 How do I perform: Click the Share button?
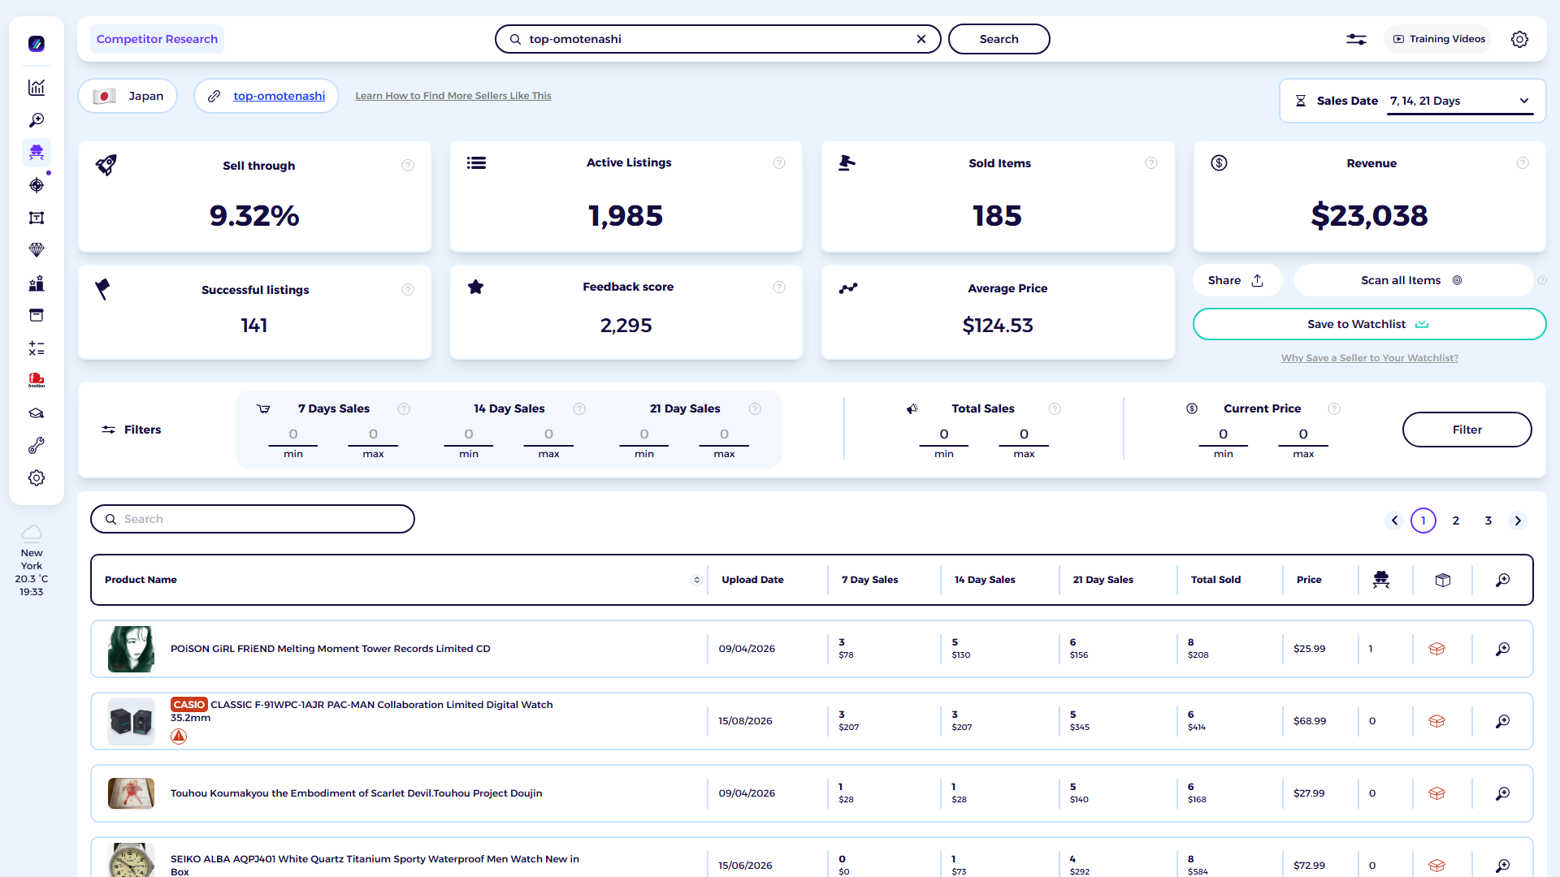click(x=1237, y=280)
